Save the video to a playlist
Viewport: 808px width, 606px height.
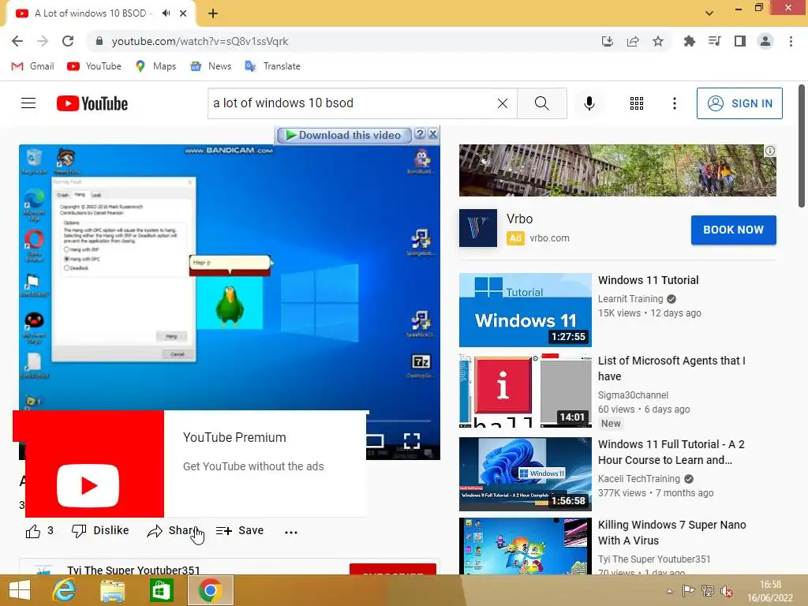(x=240, y=531)
